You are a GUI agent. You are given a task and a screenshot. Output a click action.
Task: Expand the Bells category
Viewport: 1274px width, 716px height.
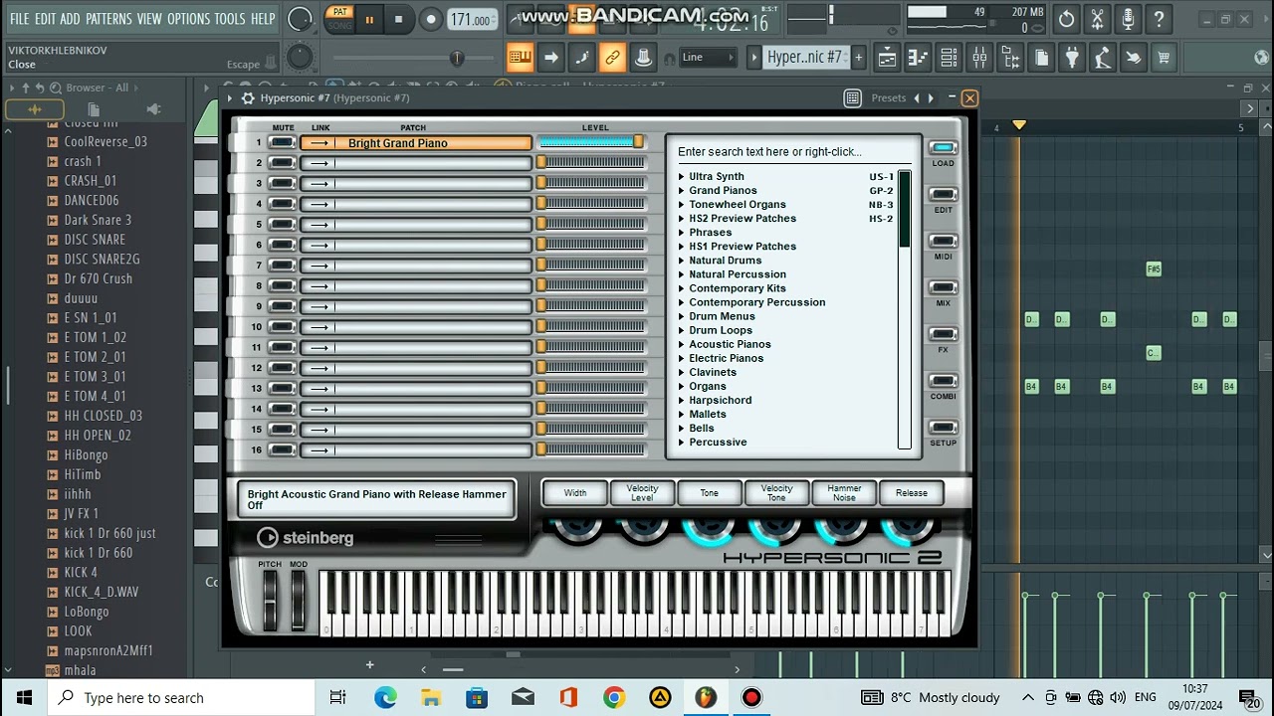[x=682, y=429]
